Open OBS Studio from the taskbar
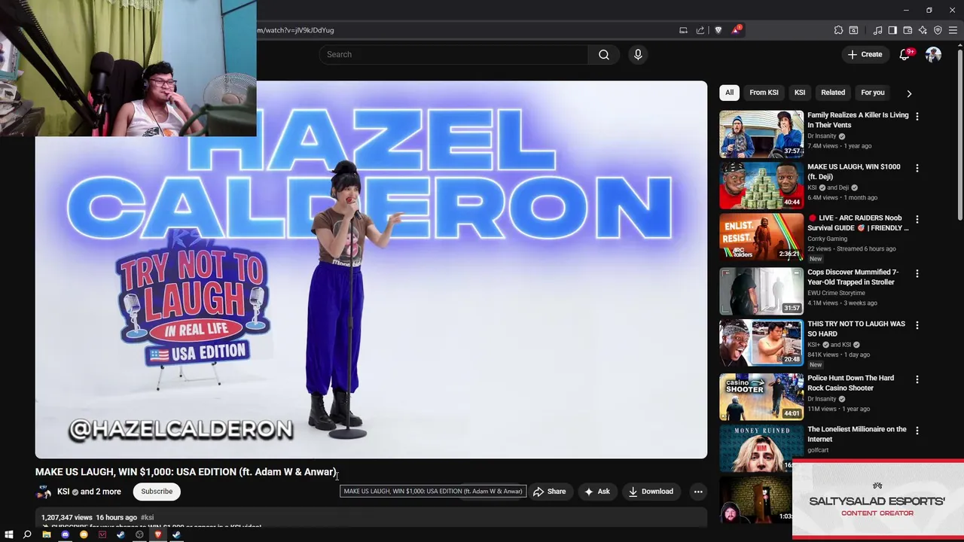Image resolution: width=964 pixels, height=542 pixels. pyautogui.click(x=139, y=534)
